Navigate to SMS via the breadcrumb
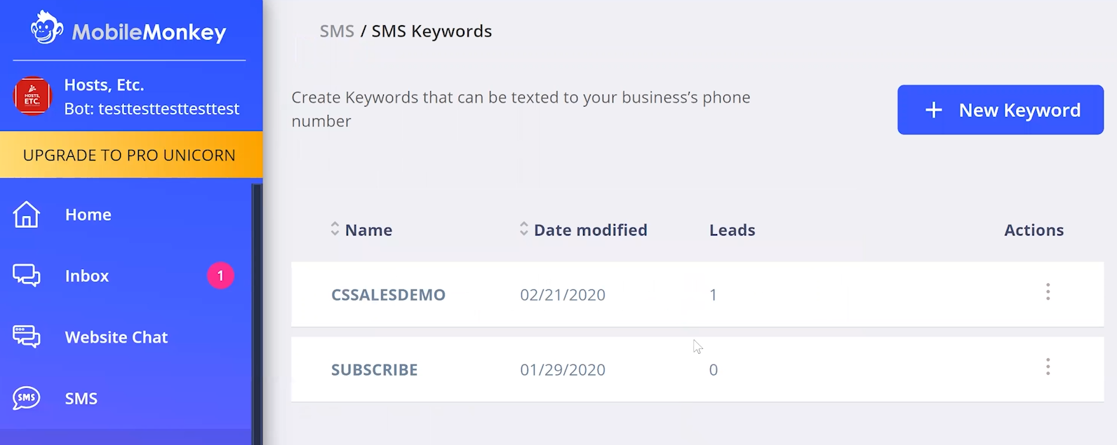The width and height of the screenshot is (1117, 445). (x=336, y=31)
